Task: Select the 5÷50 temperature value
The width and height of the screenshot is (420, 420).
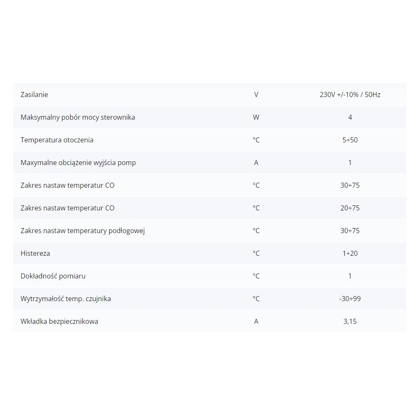Action: point(350,140)
